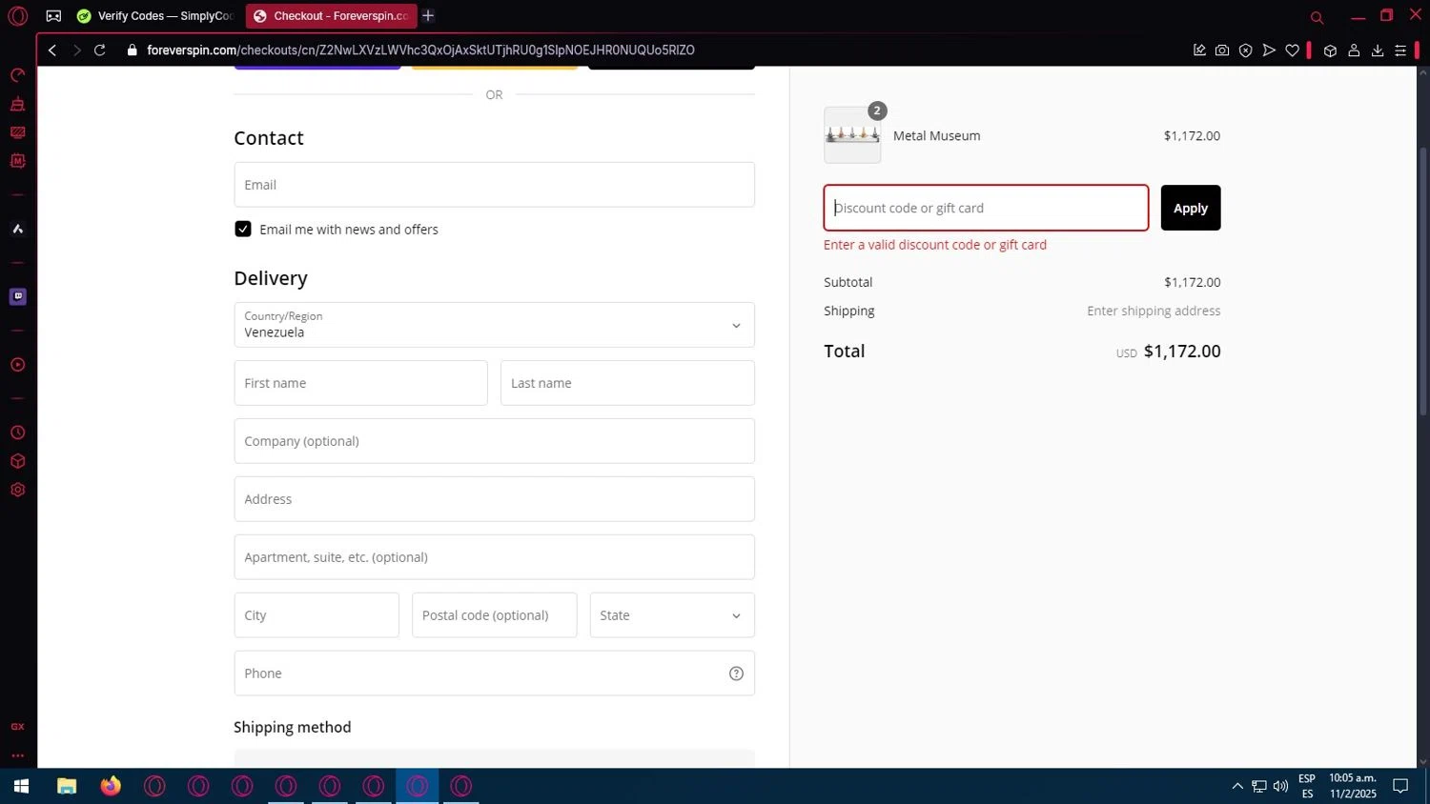Screen dimensions: 1430x804
Task: Search tabs with the magnifier icon
Action: [x=1318, y=17]
